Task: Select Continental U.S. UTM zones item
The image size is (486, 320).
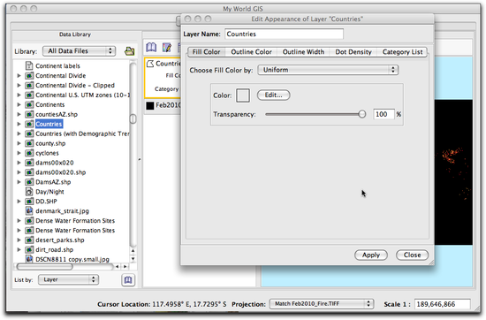Action: [x=82, y=95]
